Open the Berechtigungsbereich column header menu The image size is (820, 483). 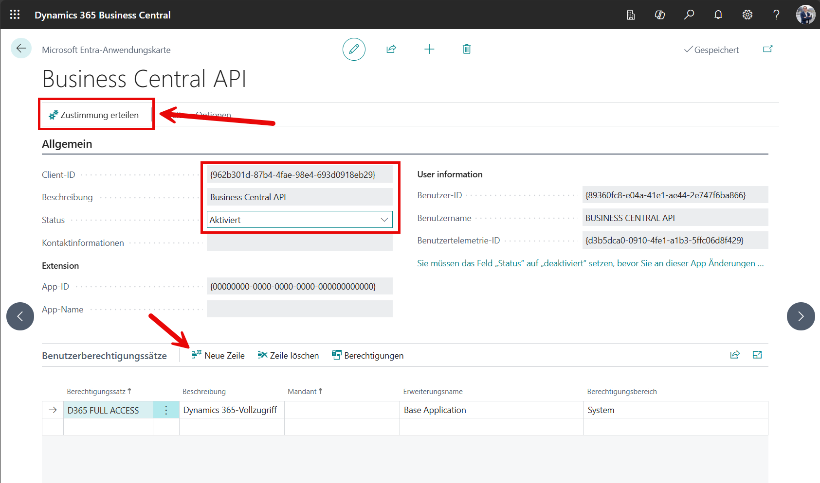622,392
